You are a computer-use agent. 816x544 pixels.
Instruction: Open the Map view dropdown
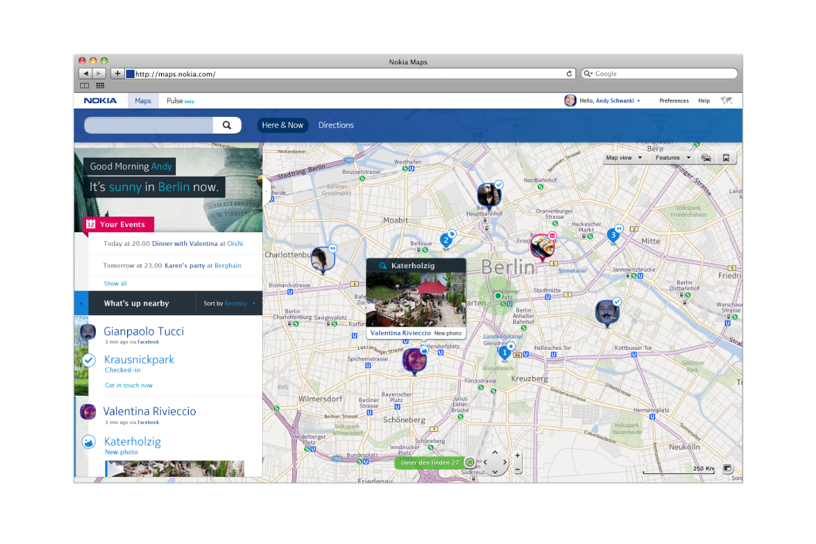(624, 158)
